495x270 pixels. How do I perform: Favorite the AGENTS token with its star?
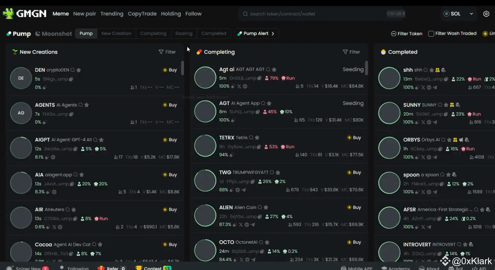(87, 105)
